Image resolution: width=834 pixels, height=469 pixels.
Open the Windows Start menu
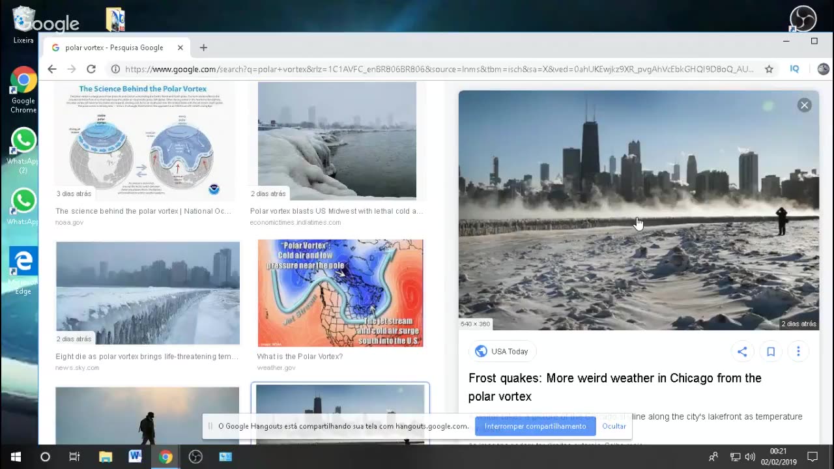(16, 457)
